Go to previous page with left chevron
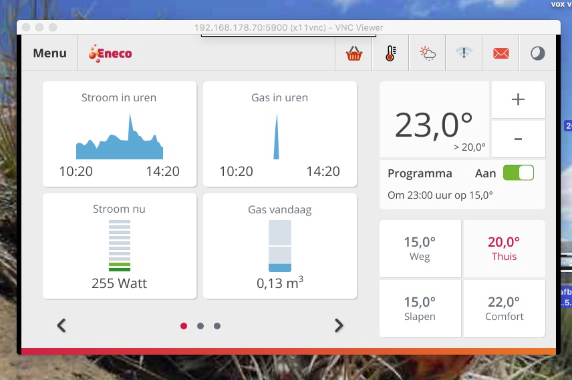 coord(61,325)
